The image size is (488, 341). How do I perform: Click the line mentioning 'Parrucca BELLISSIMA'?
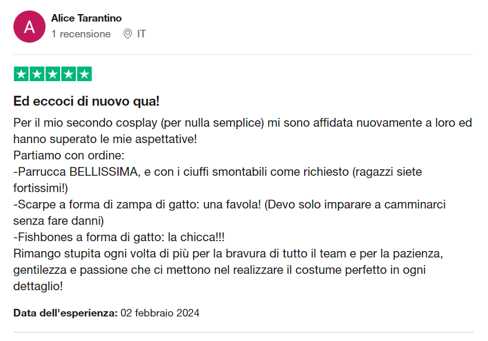click(x=218, y=180)
